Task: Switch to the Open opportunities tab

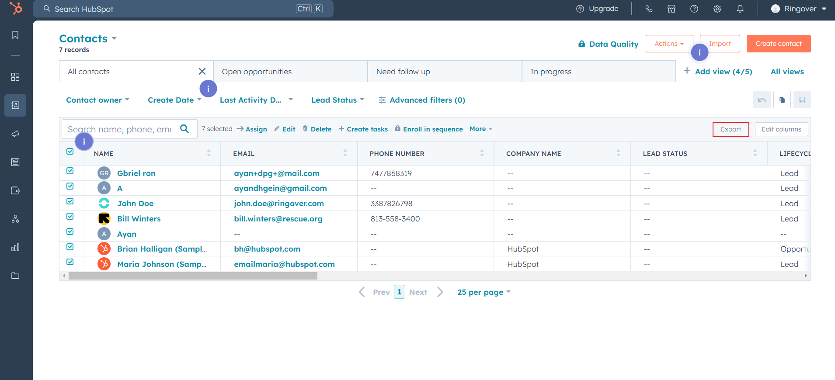Action: click(290, 71)
